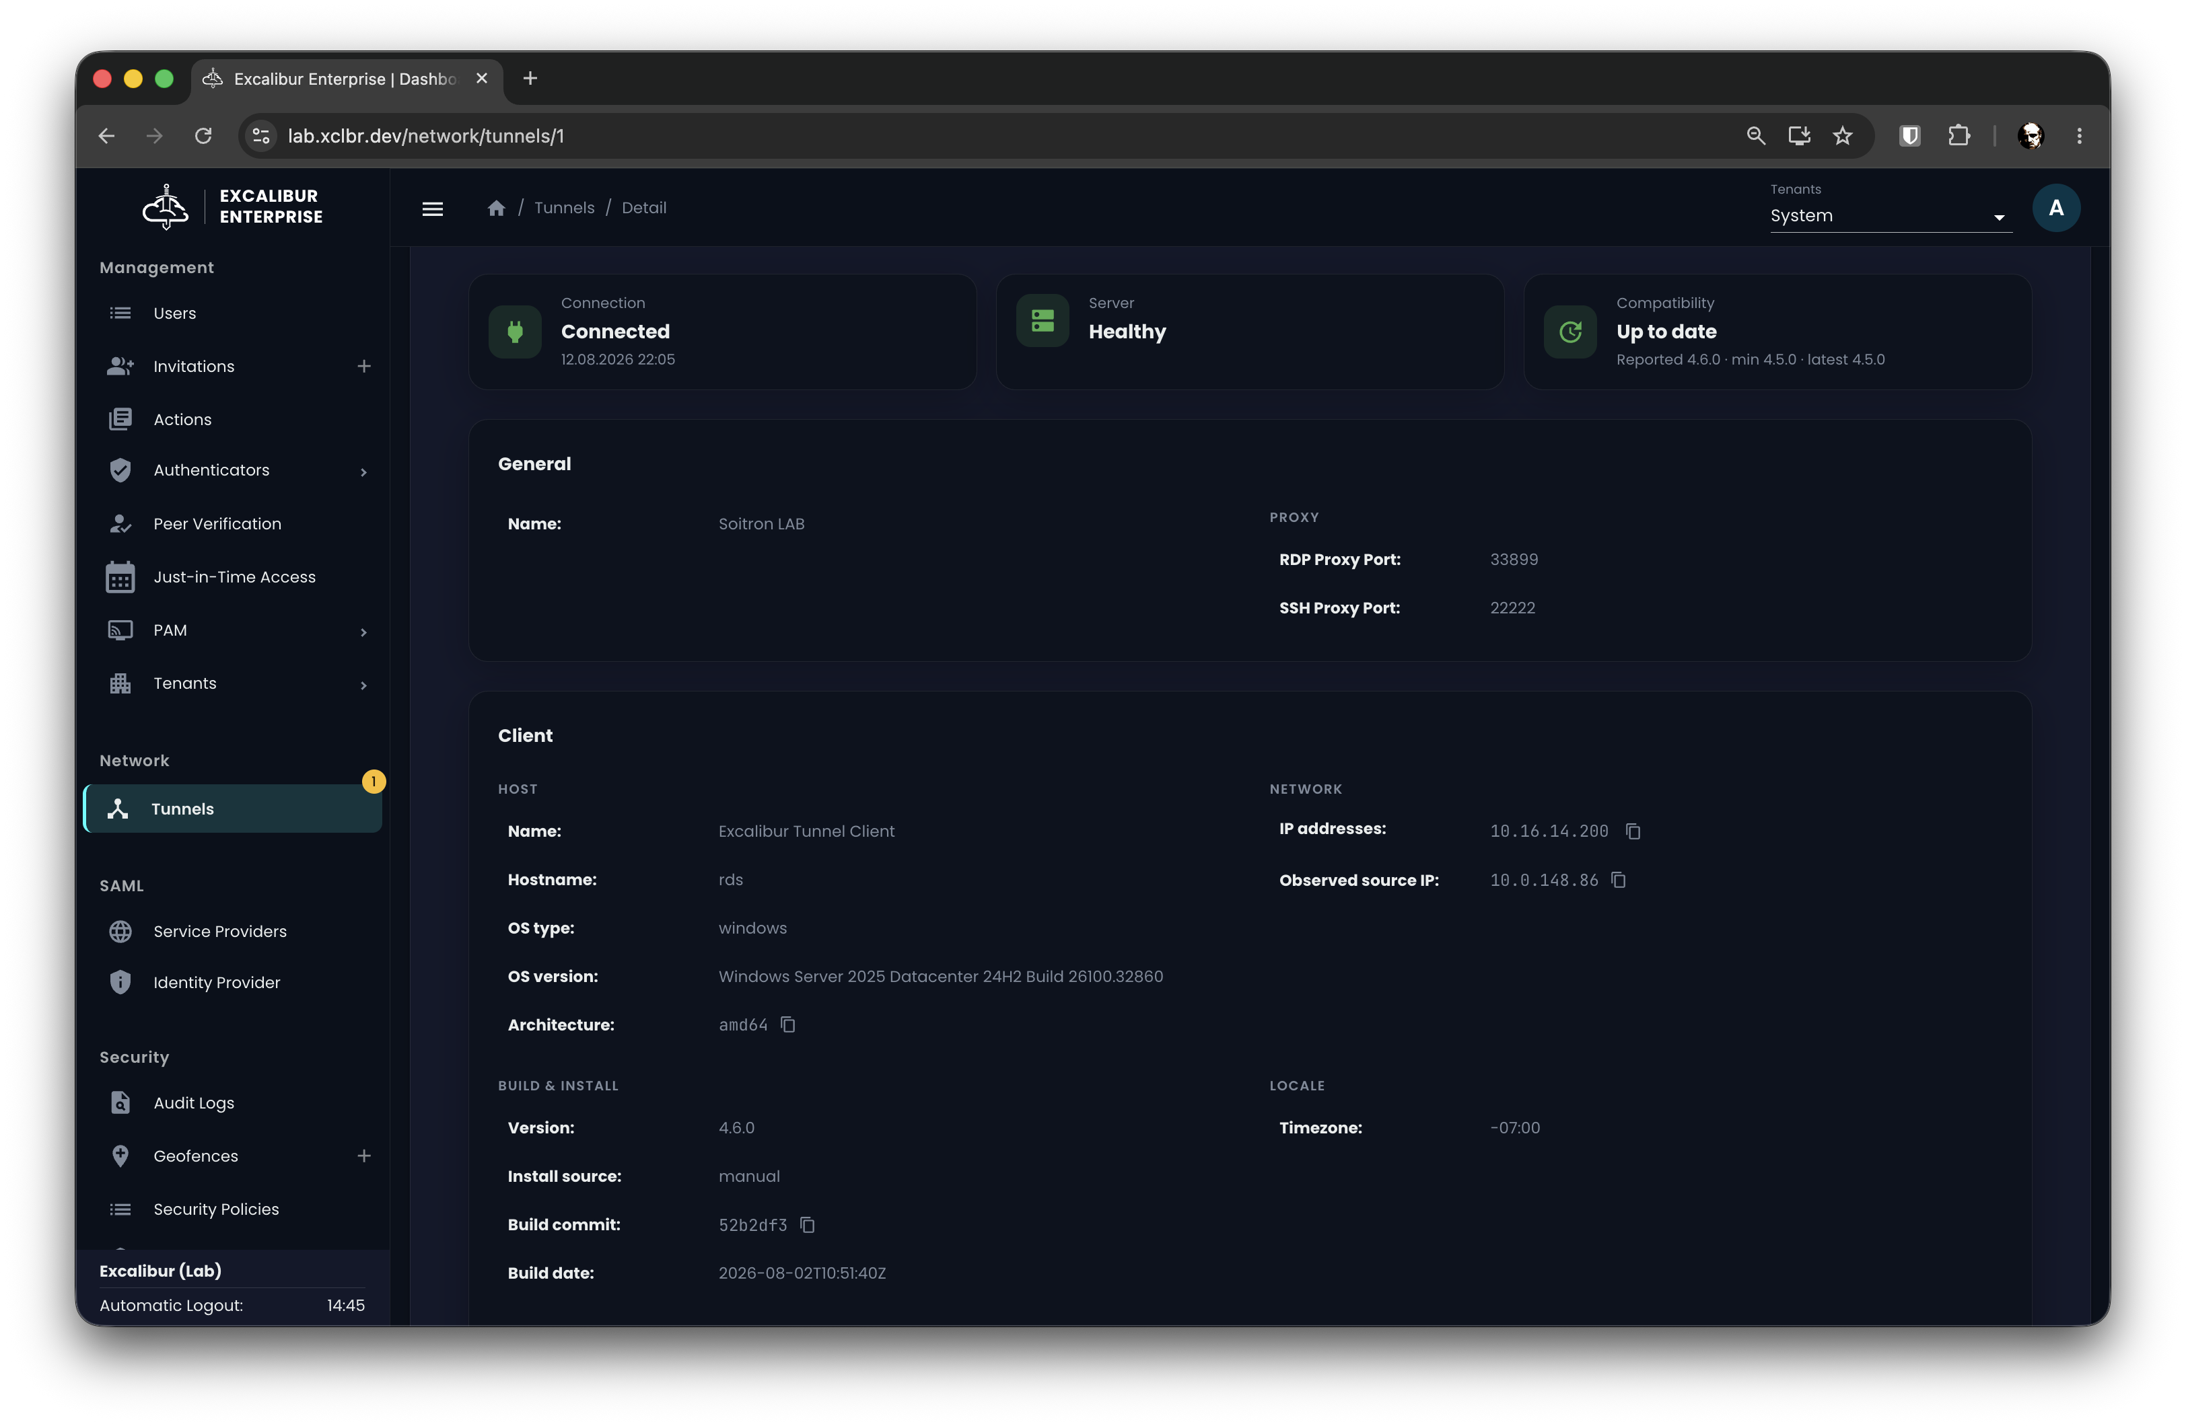
Task: Expand PAM submenu chevron
Action: point(363,632)
